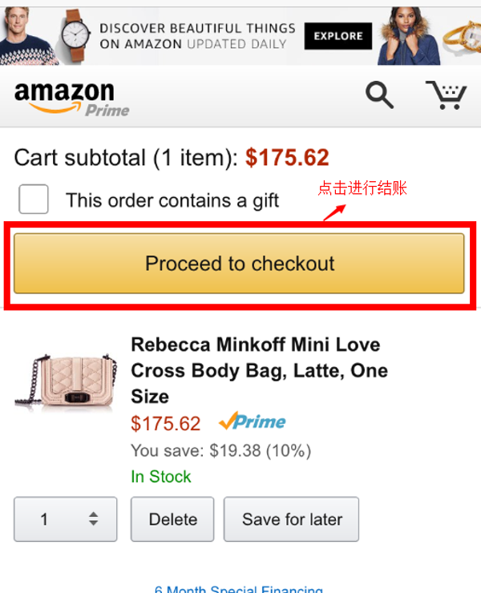The height and width of the screenshot is (593, 481).
Task: Click the Cart subtotal amount
Action: coord(287,158)
